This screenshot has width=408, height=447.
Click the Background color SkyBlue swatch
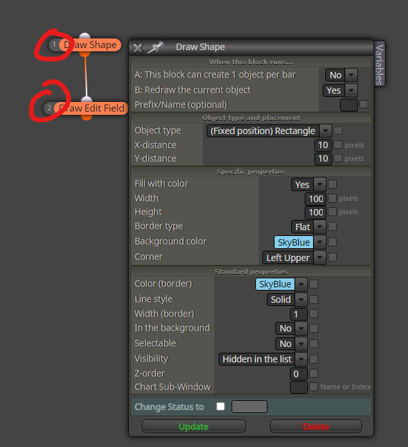pyautogui.click(x=294, y=242)
